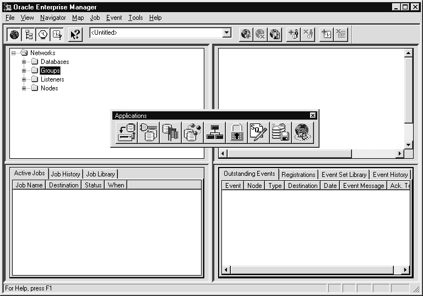Viewport: 423px width, 296px height.
Task: Click the create map globe-plus icon
Action: click(x=246, y=34)
